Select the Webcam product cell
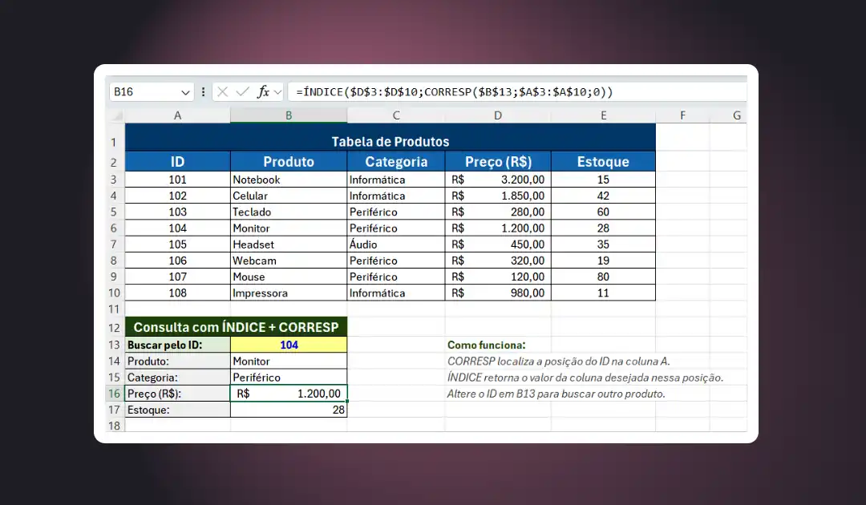Screen dimensions: 866x505 pos(289,261)
